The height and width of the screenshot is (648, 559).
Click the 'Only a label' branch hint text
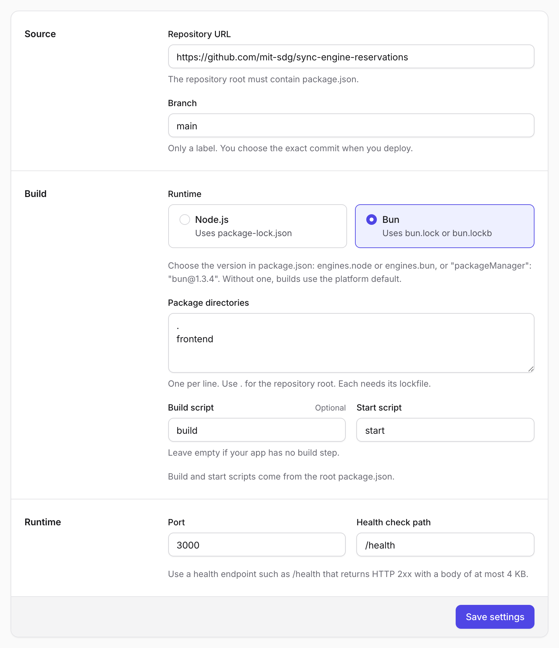pos(290,148)
